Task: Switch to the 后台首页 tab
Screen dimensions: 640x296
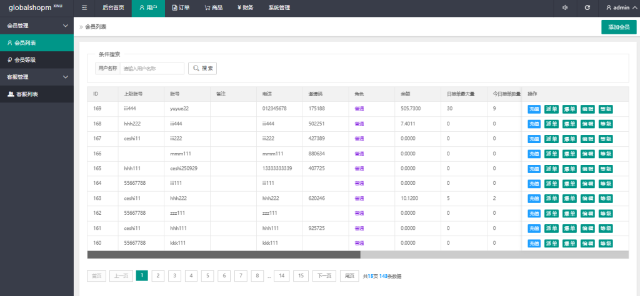Action: tap(113, 8)
